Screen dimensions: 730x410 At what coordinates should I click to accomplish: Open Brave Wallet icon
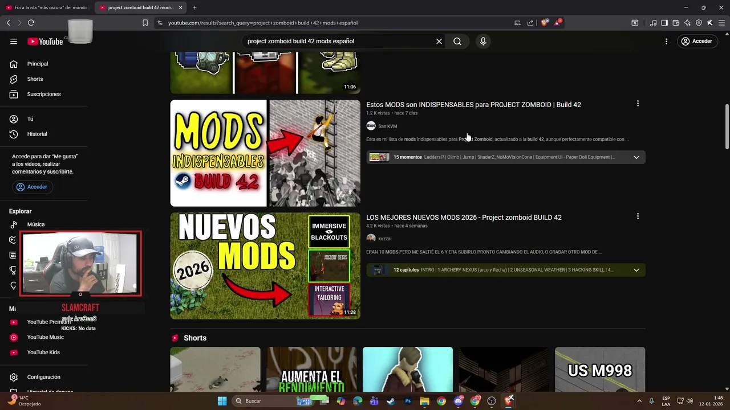(676, 23)
